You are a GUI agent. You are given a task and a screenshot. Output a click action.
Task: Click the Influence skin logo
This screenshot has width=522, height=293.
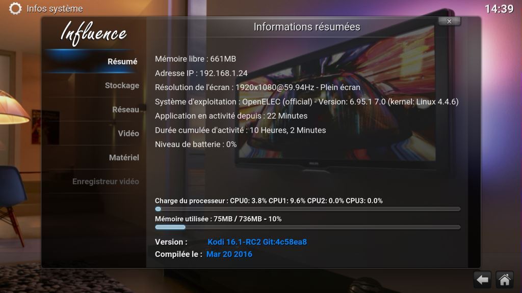pos(93,34)
